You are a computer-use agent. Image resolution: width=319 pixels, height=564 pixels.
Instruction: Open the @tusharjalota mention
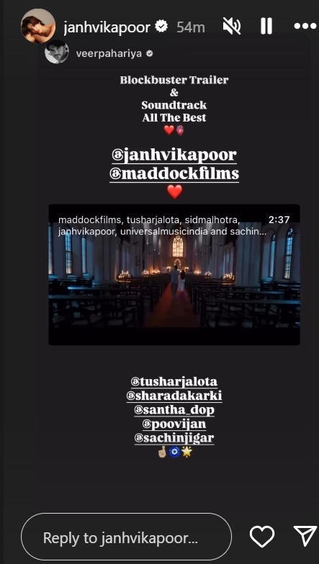174,381
